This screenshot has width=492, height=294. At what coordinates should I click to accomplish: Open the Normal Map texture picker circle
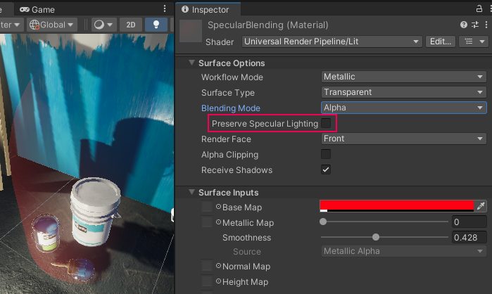coord(218,267)
